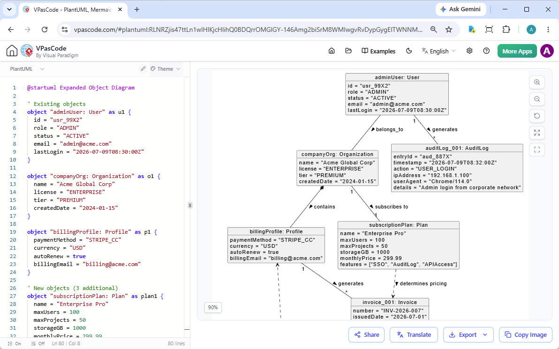This screenshot has height=349, width=559.
Task: Go back with the browser back arrow
Action: point(11,30)
